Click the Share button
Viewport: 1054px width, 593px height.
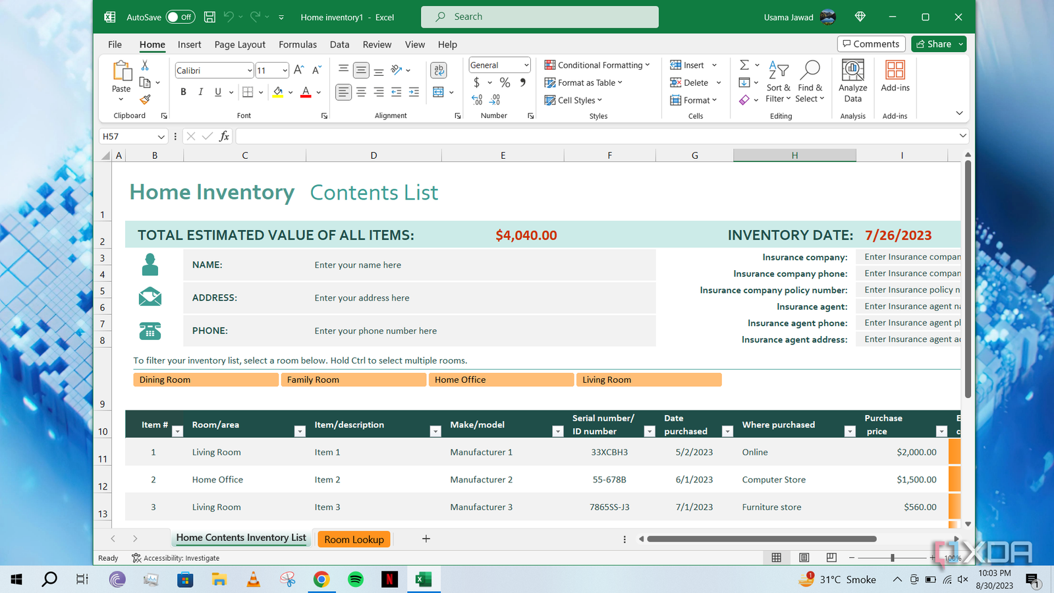(x=933, y=44)
